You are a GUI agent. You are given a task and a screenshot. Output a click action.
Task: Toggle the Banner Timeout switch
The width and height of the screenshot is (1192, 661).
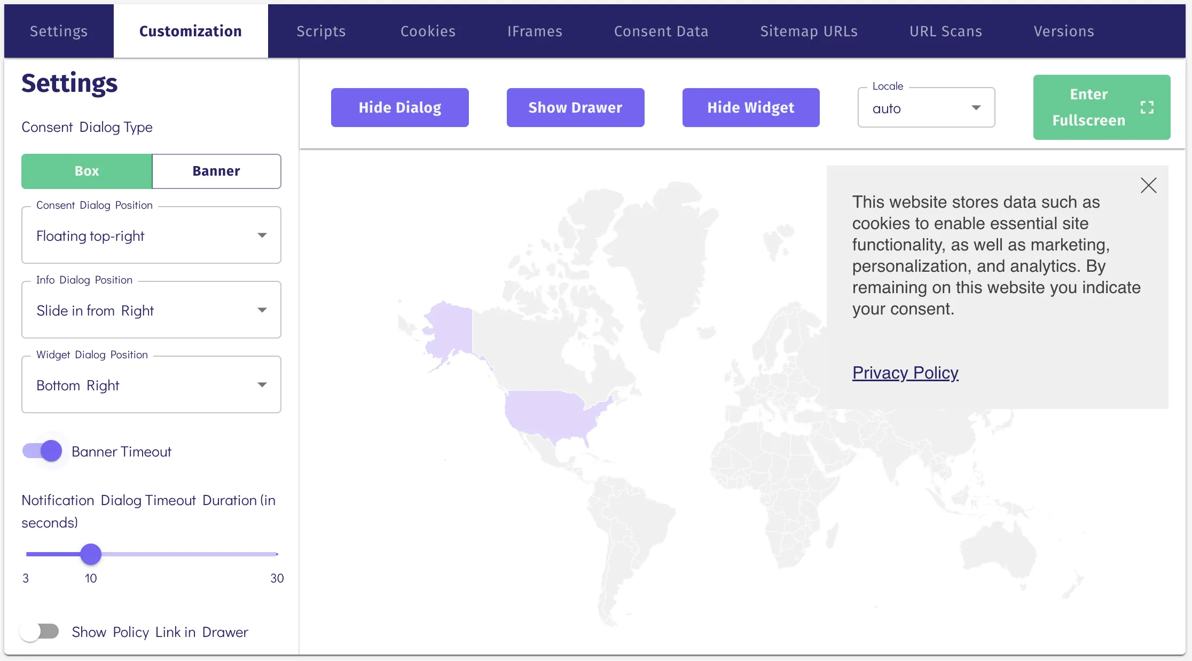43,451
